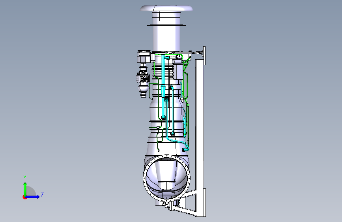Select the mounting plate at the top of the frame
The height and width of the screenshot is (222, 342).
pos(204,56)
